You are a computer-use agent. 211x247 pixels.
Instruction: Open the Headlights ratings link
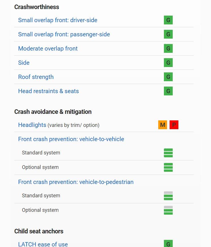click(32, 125)
